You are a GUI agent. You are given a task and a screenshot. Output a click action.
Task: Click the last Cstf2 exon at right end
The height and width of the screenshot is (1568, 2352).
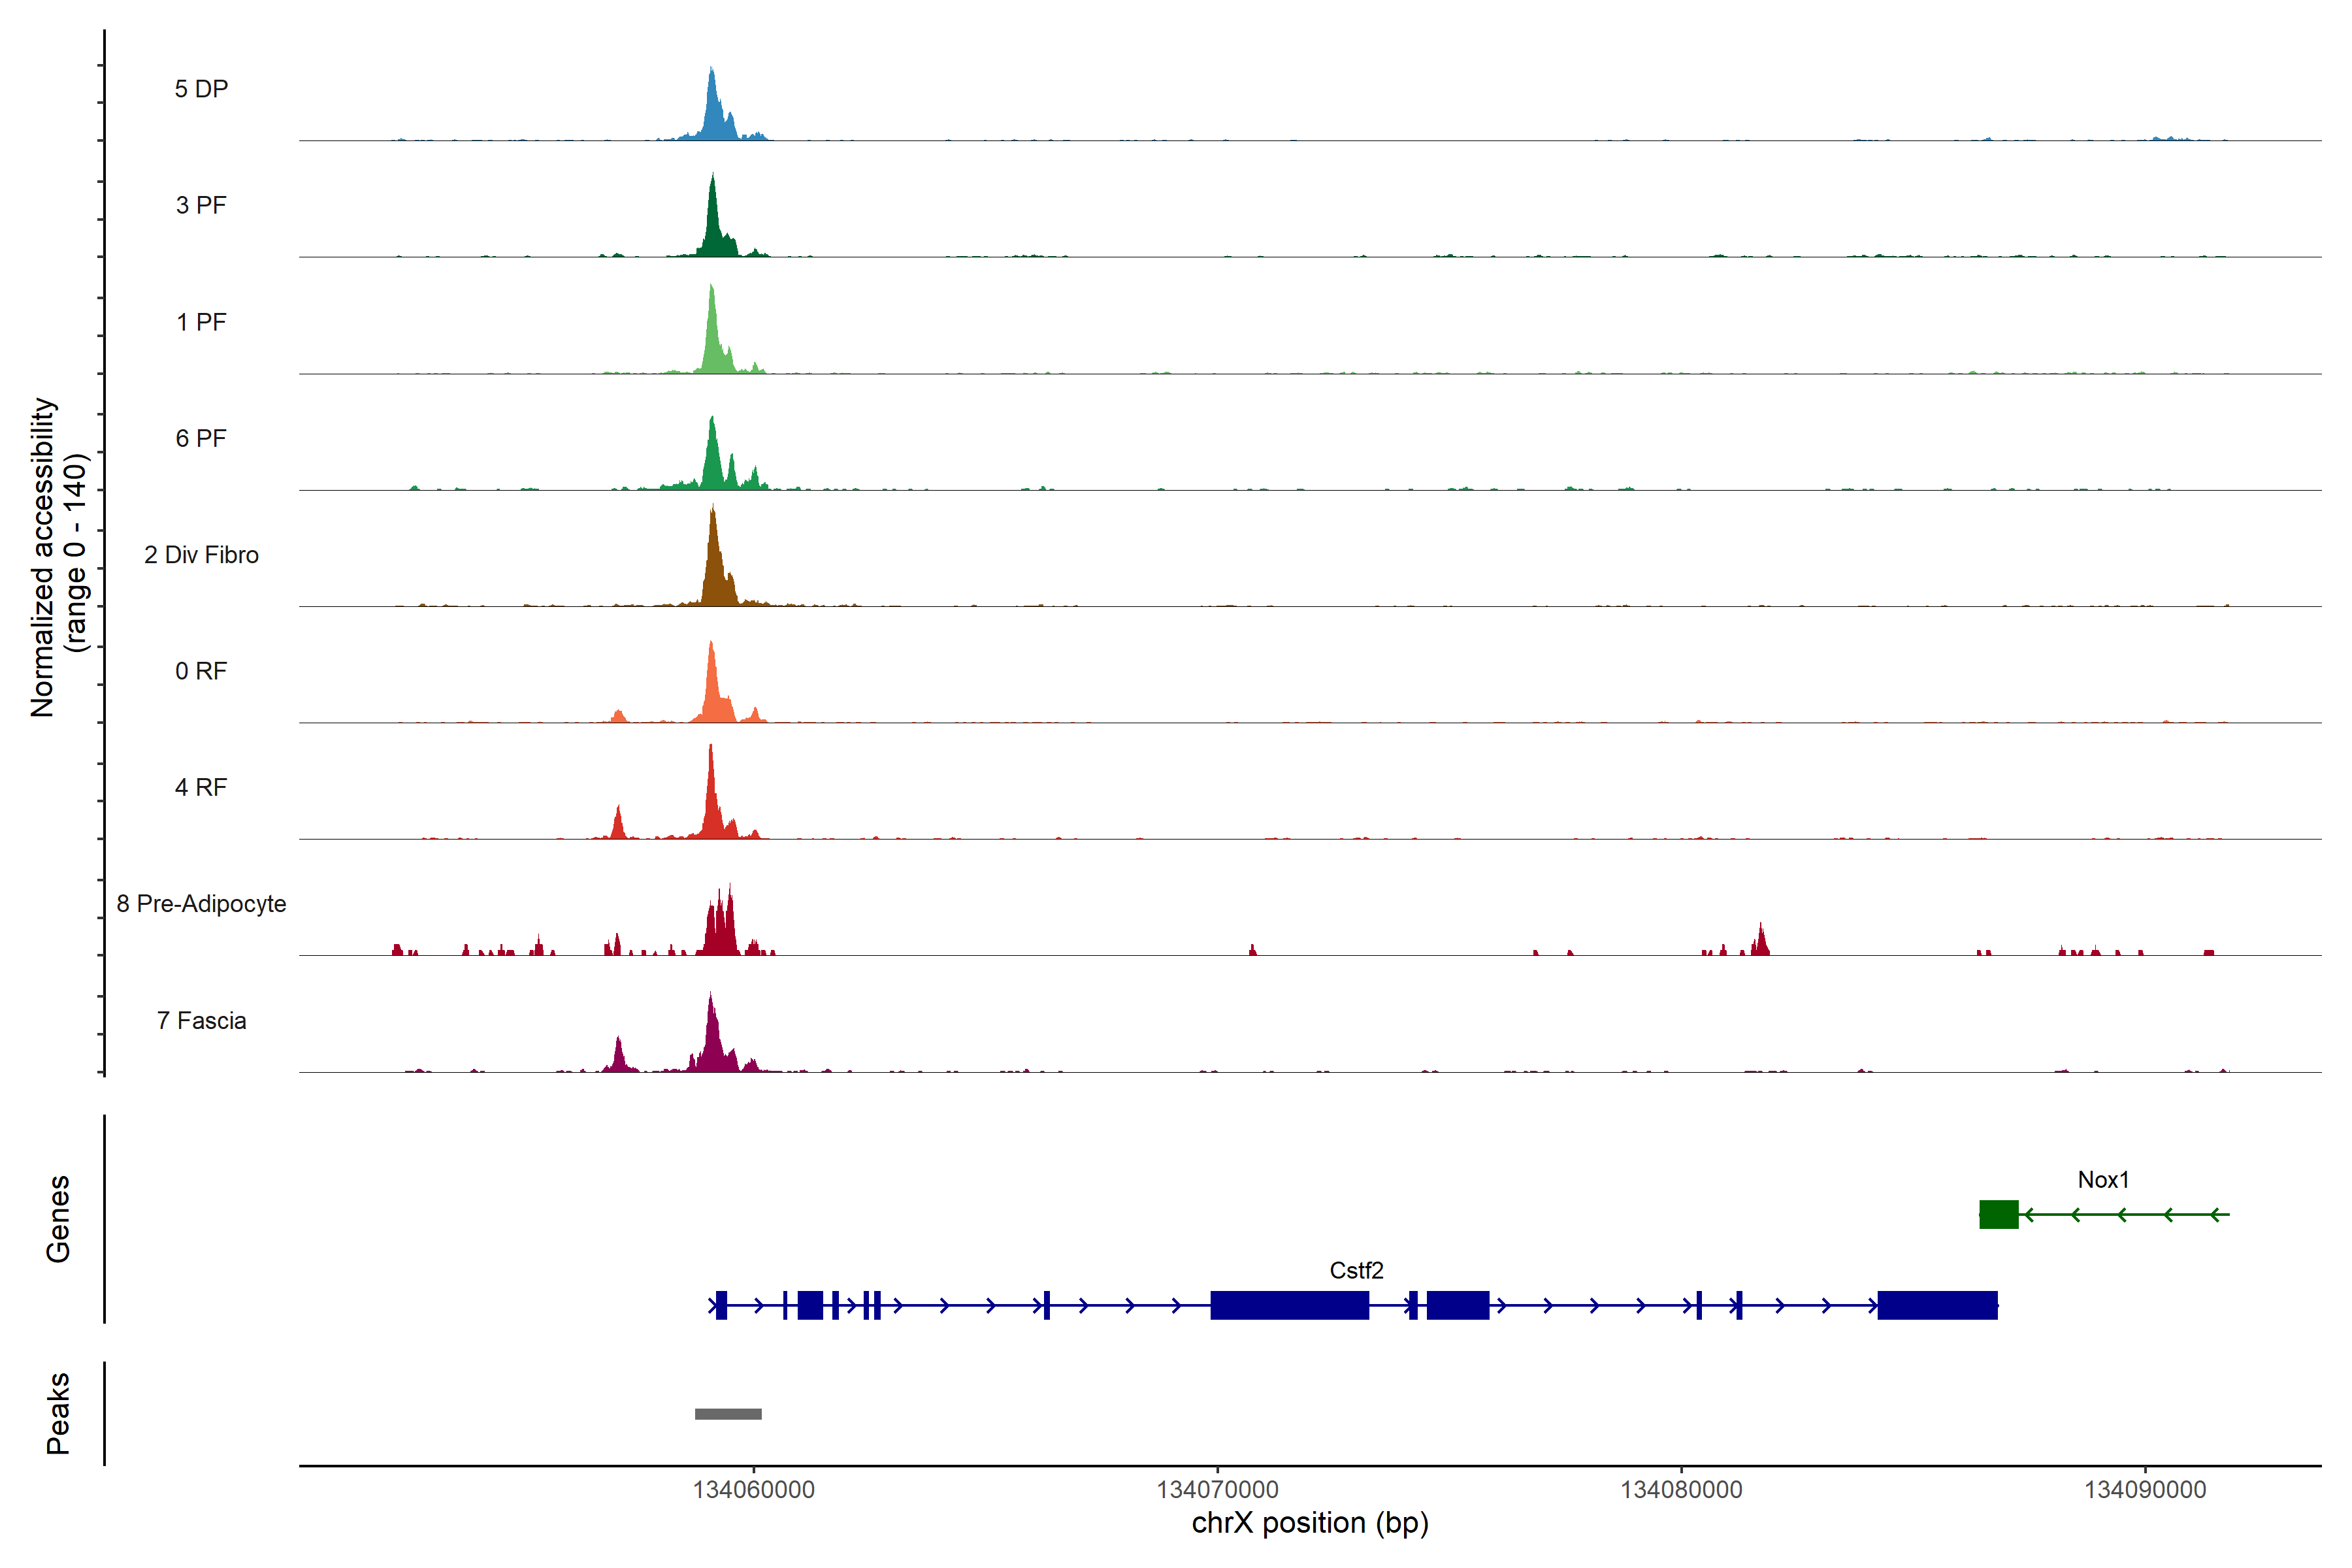click(1937, 1305)
